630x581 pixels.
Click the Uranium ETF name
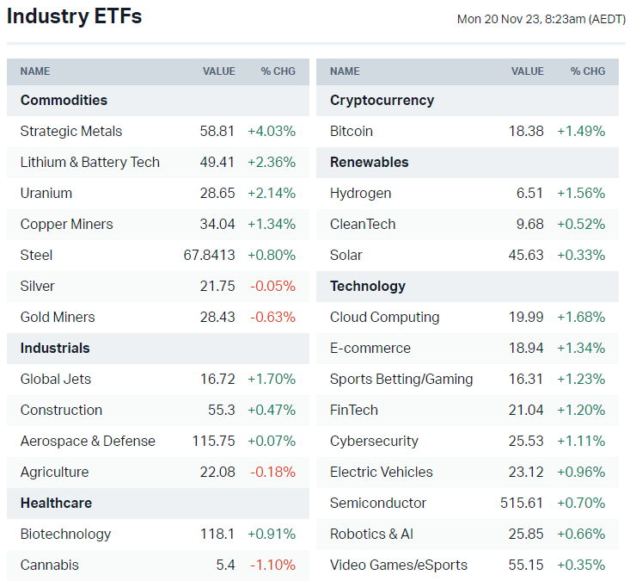point(46,194)
